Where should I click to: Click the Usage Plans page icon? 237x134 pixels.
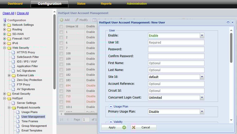point(18,112)
